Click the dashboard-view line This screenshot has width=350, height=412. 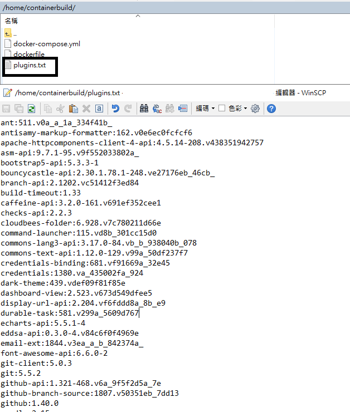click(76, 293)
